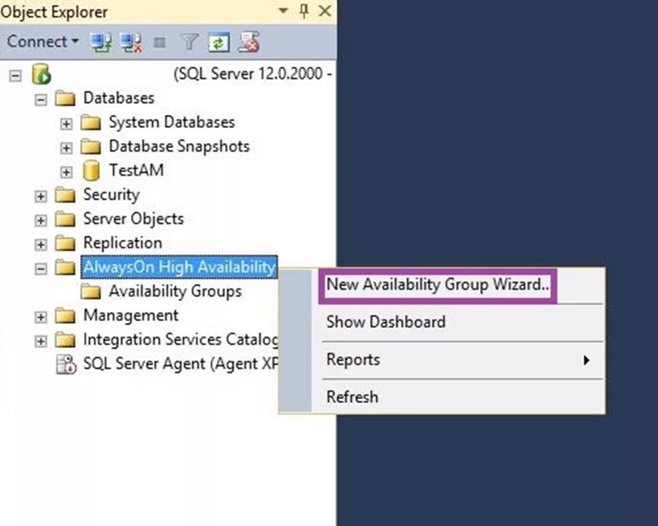Click the Security folder icon
This screenshot has height=526, width=658.
65,195
